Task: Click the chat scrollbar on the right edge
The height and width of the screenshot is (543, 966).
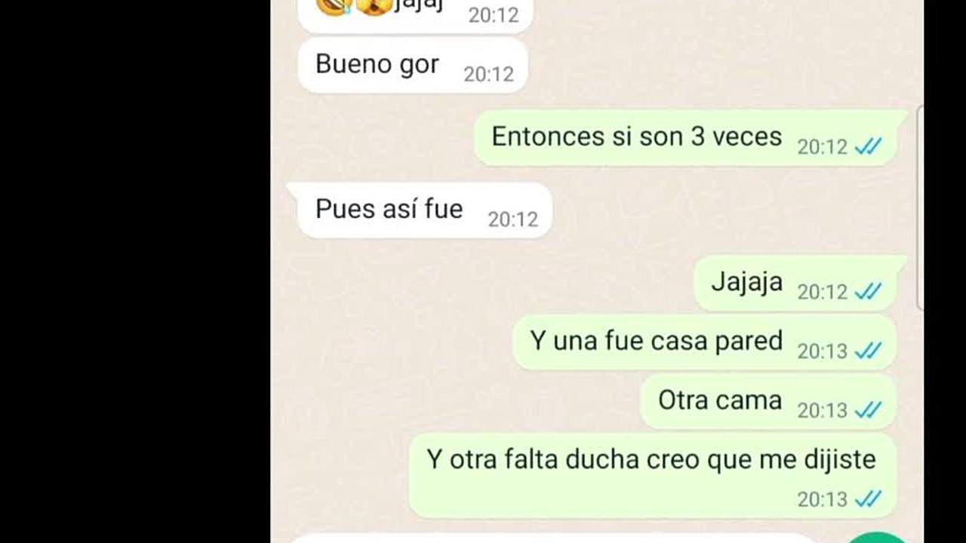Action: pos(919,207)
